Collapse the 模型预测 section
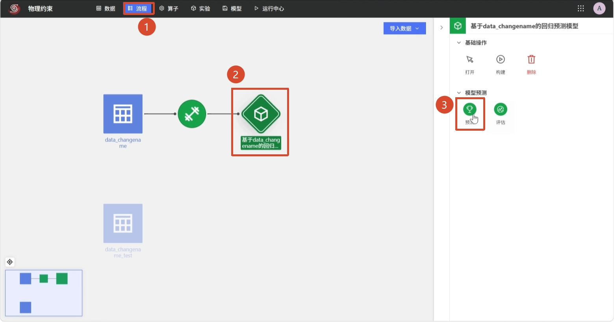Screen dimensions: 614x322 point(459,93)
